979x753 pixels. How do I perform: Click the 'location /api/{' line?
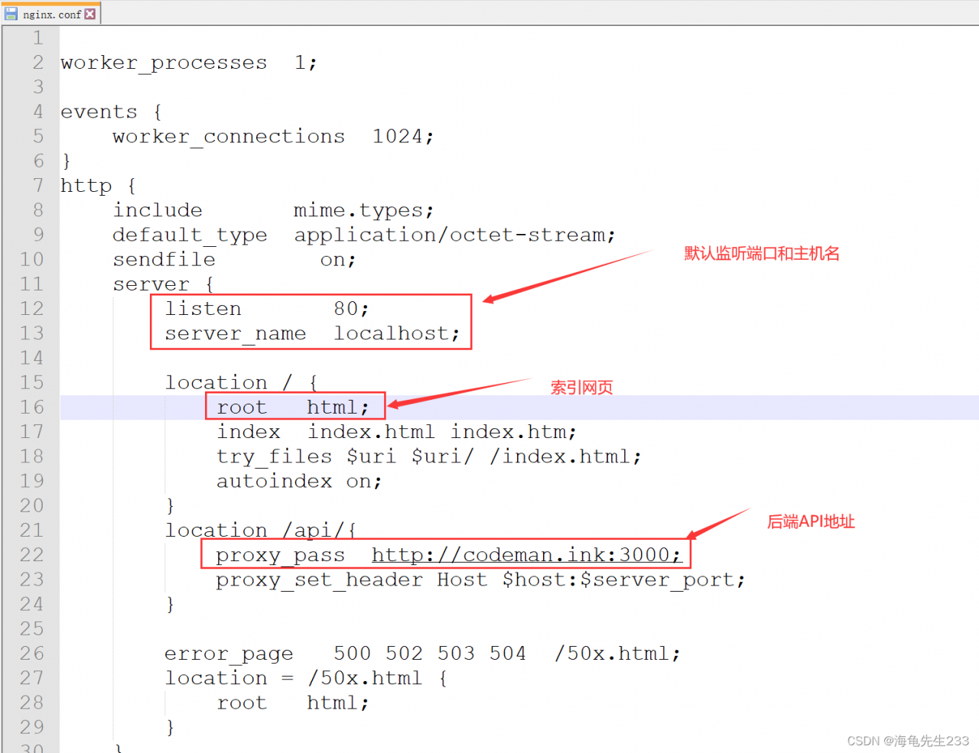coord(261,531)
